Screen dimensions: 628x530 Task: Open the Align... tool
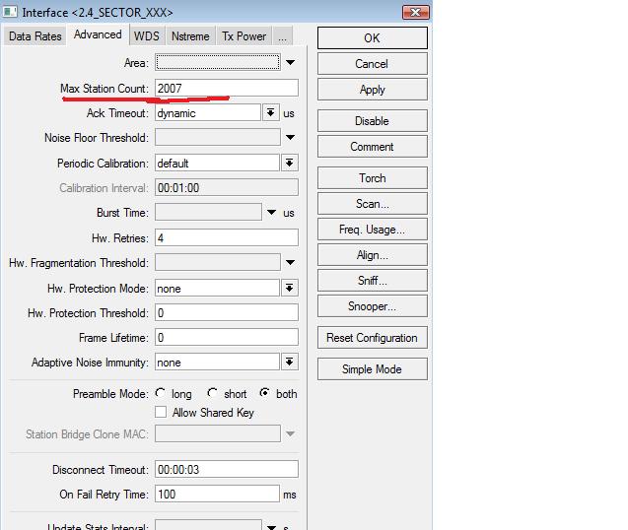point(372,255)
